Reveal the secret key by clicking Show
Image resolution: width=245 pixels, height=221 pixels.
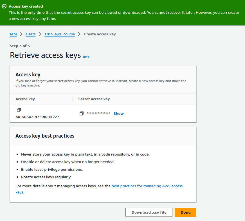(x=118, y=113)
